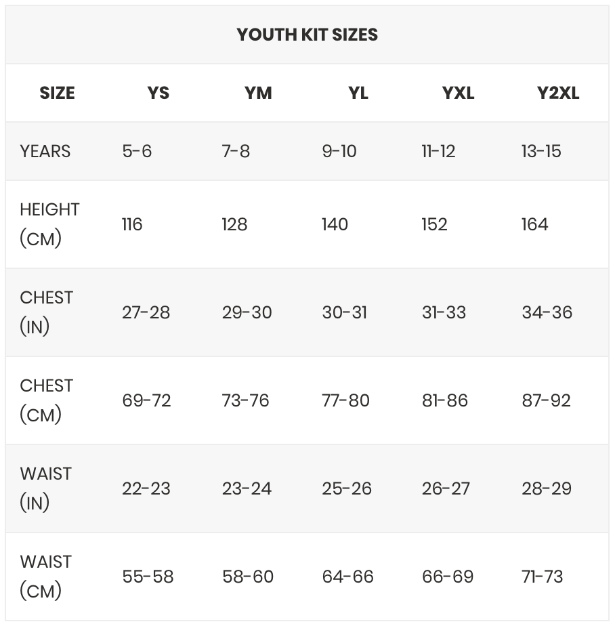Image resolution: width=615 pixels, height=626 pixels.
Task: Select the Y2XL column header
Action: tap(558, 93)
